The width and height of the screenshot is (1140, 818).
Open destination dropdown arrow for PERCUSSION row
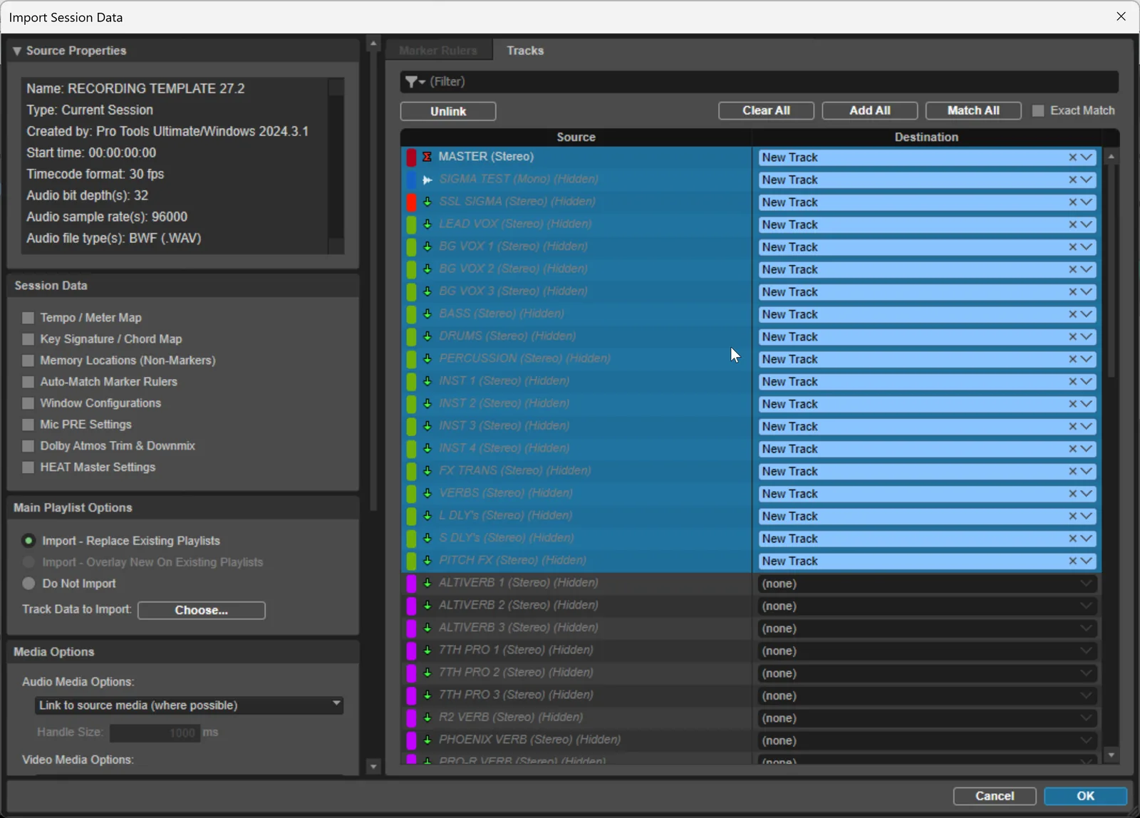[1087, 359]
